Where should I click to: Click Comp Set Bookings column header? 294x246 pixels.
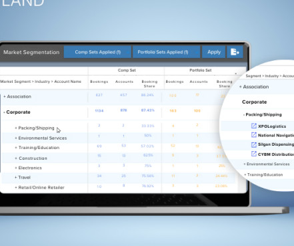tap(99, 82)
